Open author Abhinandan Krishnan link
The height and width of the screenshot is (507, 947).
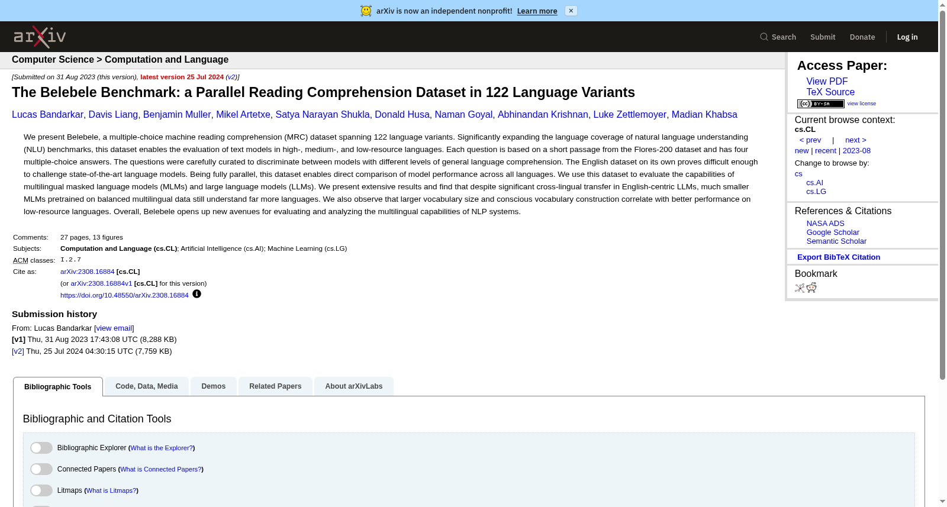tap(543, 115)
